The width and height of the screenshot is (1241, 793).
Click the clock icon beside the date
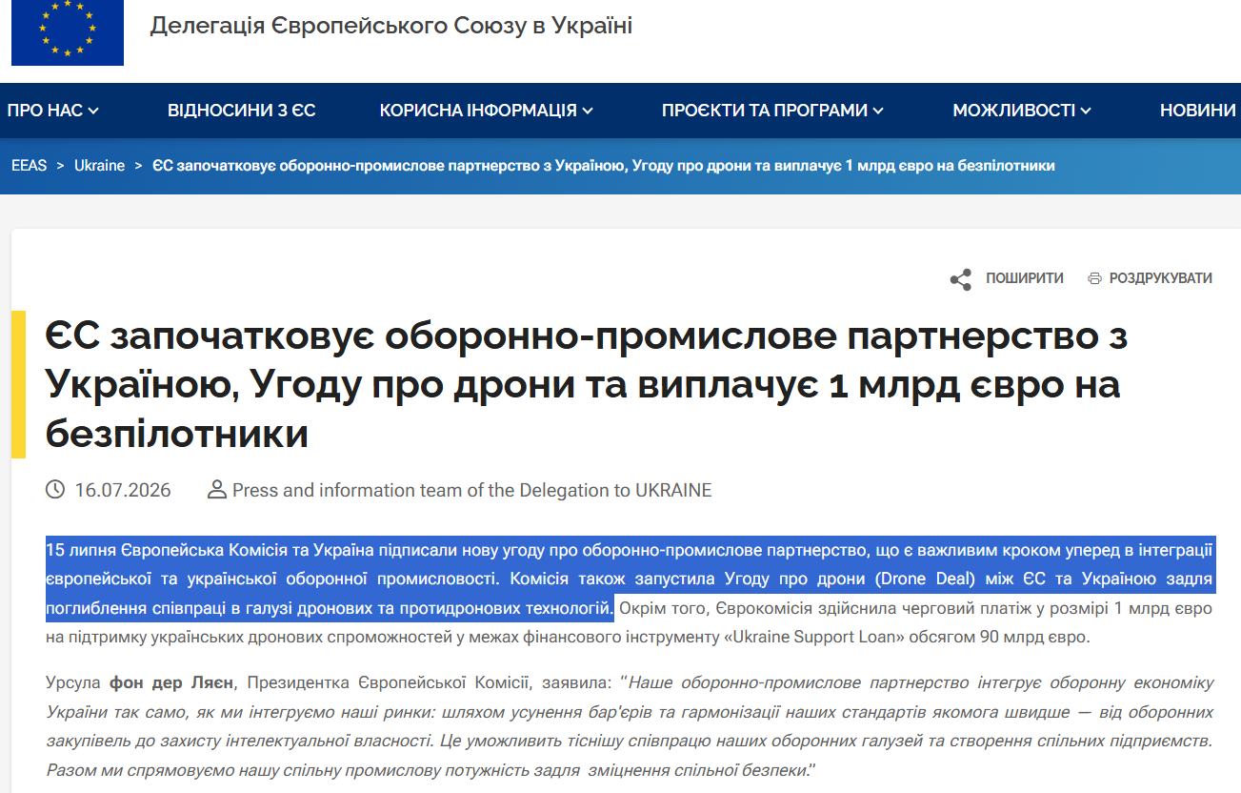click(55, 490)
